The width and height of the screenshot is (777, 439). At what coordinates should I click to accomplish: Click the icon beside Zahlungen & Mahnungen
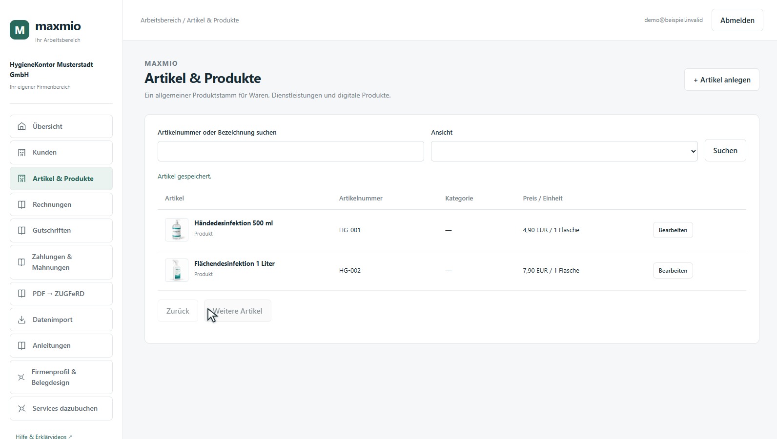(21, 262)
